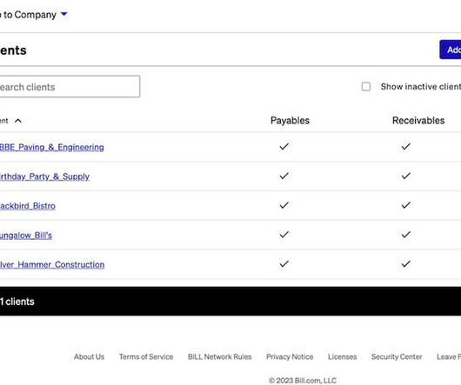The image size is (461, 385).
Task: Open Privacy Notice footer link
Action: tap(290, 357)
